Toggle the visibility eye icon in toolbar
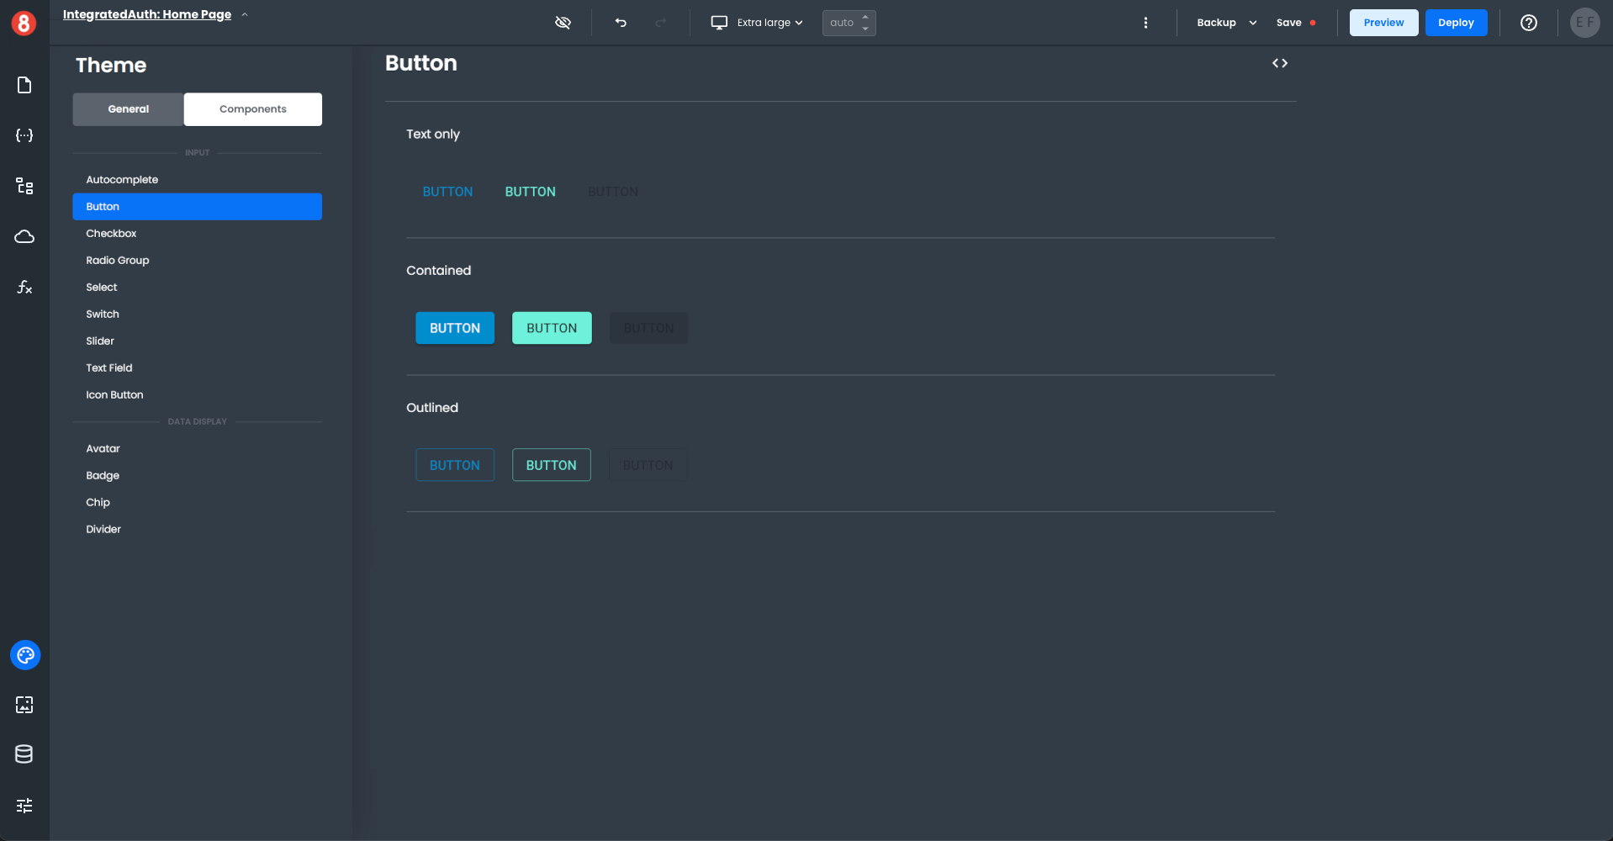Viewport: 1613px width, 841px height. (563, 23)
